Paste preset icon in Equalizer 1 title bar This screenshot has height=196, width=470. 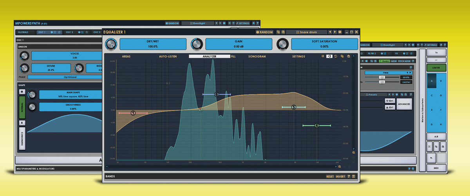pyautogui.click(x=282, y=32)
